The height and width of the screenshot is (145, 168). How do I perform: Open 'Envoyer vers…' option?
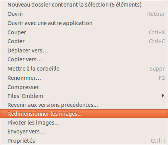point(84,132)
